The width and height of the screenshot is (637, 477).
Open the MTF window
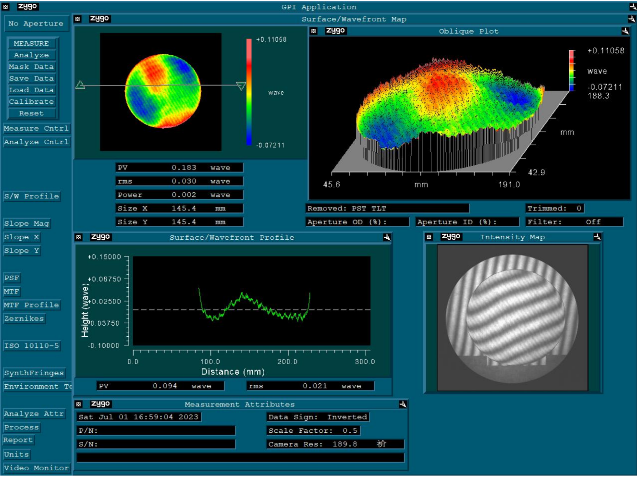pyautogui.click(x=12, y=291)
